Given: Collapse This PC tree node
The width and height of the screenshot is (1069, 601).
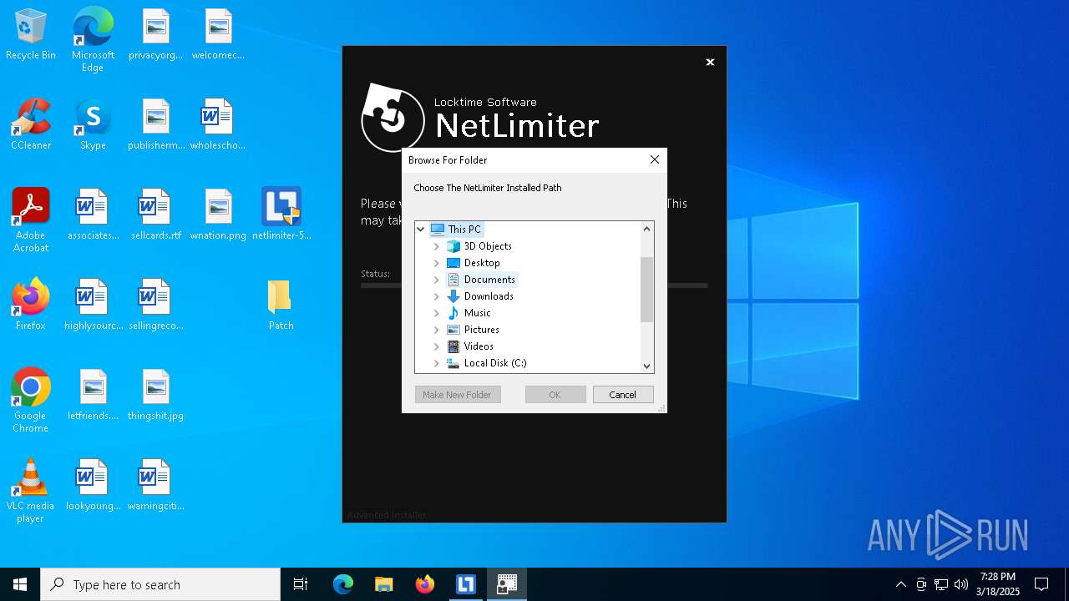Looking at the screenshot, I should pos(421,229).
